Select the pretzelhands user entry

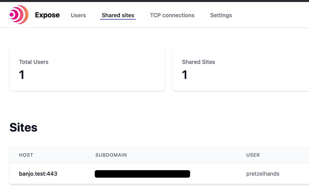(x=263, y=174)
